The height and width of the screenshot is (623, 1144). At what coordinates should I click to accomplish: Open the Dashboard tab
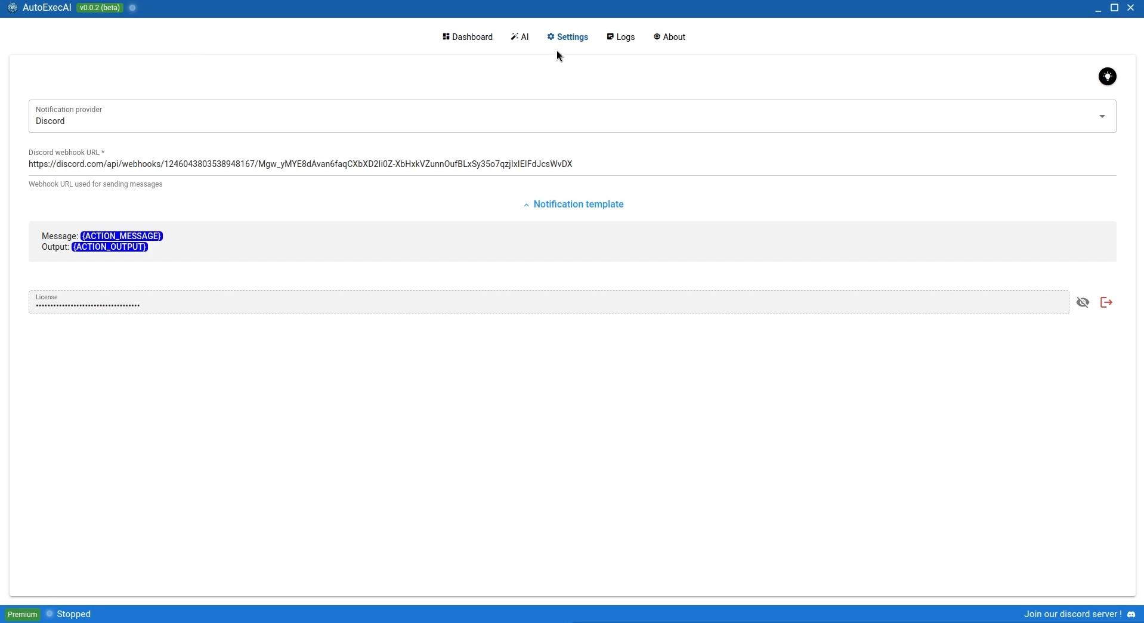(468, 37)
